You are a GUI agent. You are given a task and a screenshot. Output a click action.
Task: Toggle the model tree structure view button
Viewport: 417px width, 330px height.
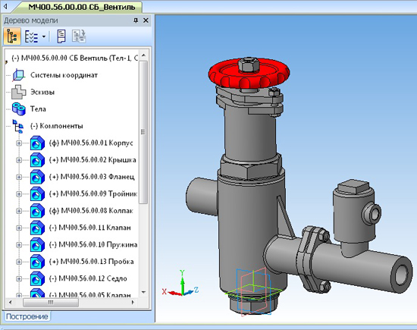pyautogui.click(x=12, y=36)
